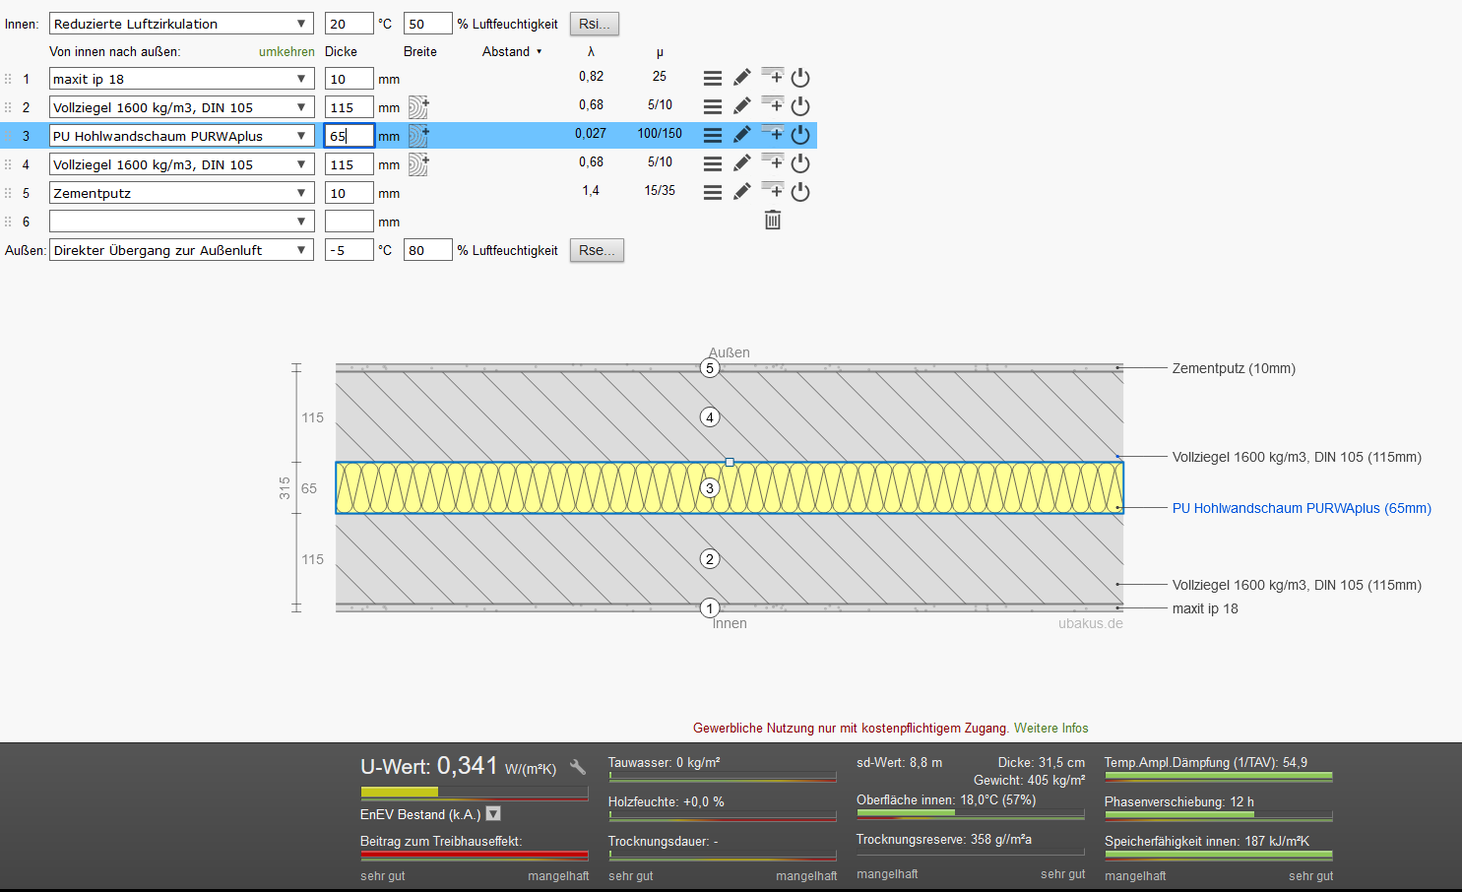Click the pencil edit icon for maxit ip 18
The image size is (1462, 892).
(742, 78)
